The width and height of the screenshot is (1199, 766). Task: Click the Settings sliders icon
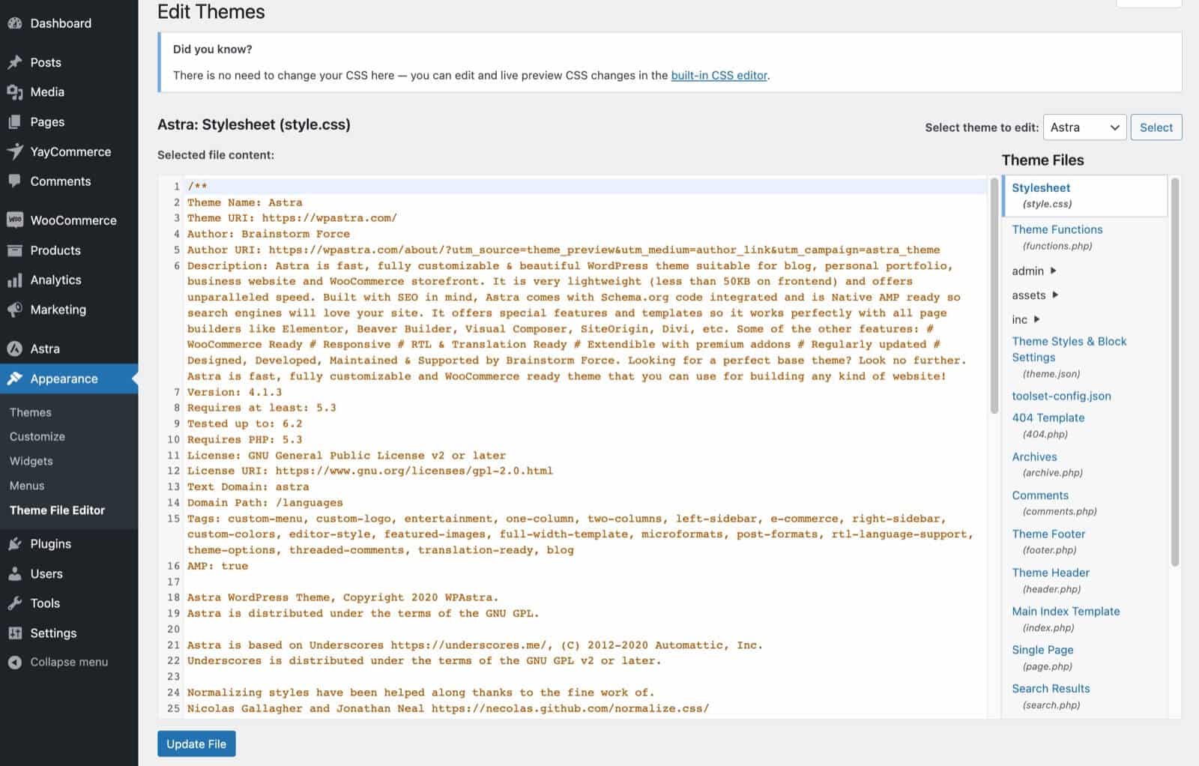click(x=15, y=633)
